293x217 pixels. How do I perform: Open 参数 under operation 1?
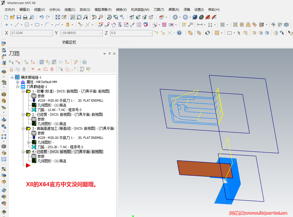(x=41, y=96)
